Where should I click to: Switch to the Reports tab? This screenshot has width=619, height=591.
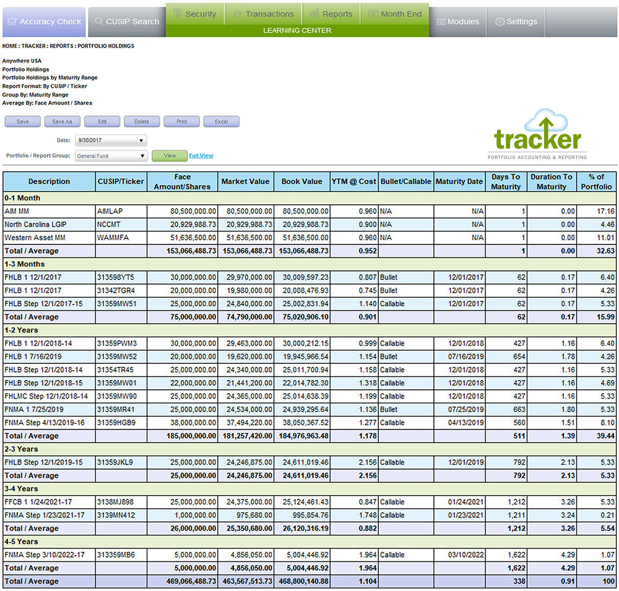pos(331,14)
